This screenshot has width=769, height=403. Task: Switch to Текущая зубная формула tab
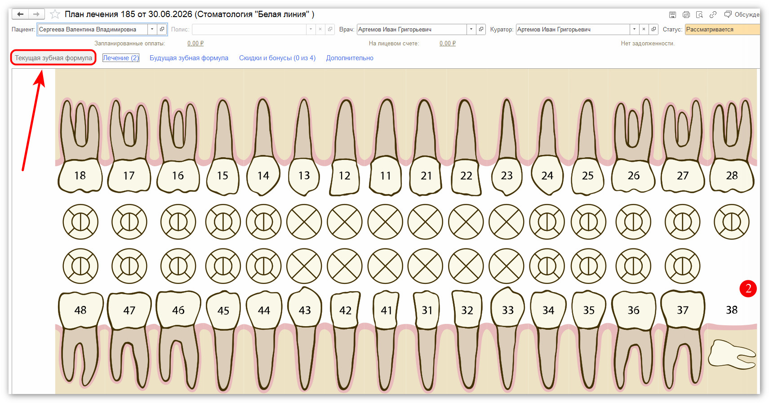coord(53,58)
